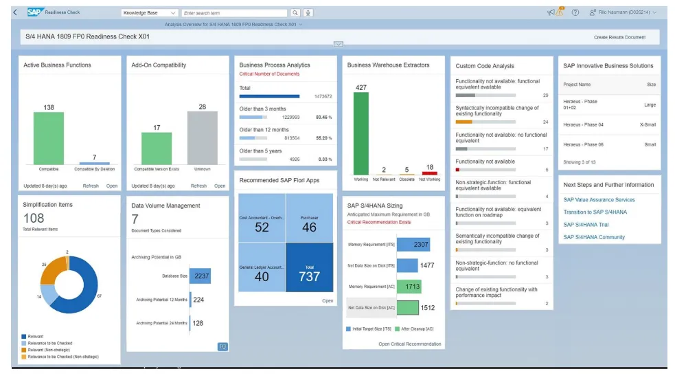675x378 pixels.
Task: Expand the header with the collapse chevron
Action: [338, 44]
